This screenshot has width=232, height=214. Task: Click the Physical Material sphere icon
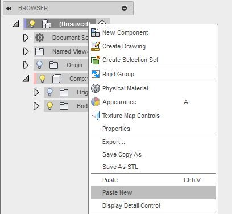click(96, 88)
